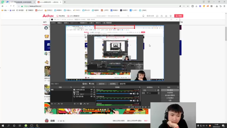Hide the 视频采集设备 source with eye icon

point(91,90)
